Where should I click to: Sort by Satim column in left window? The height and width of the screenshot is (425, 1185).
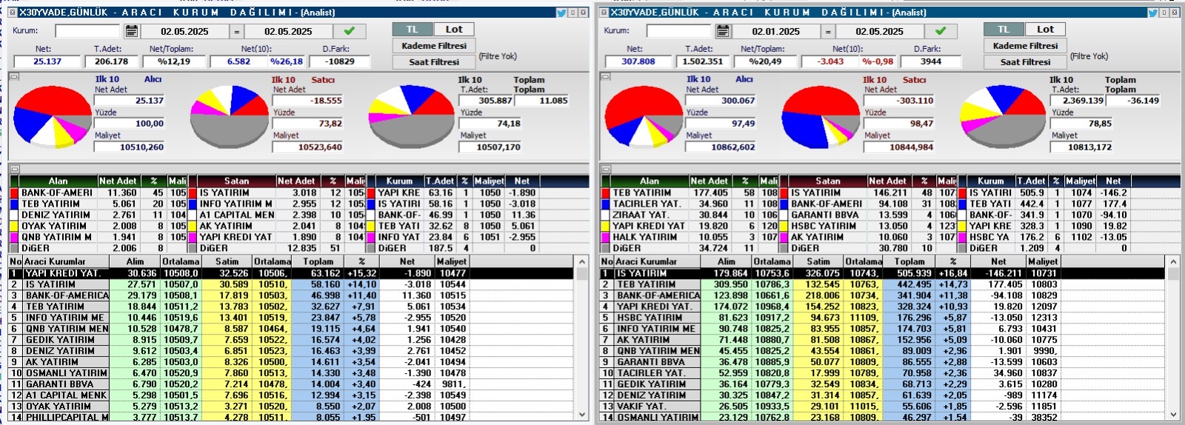click(x=227, y=261)
